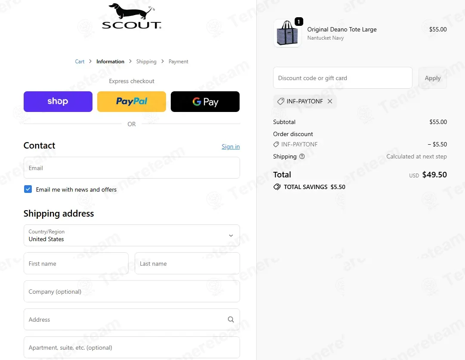Pay with PayPal express checkout
Viewport: 465px width, 360px height.
(132, 102)
